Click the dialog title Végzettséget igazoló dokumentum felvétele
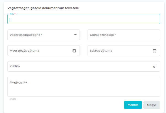 click(x=43, y=8)
